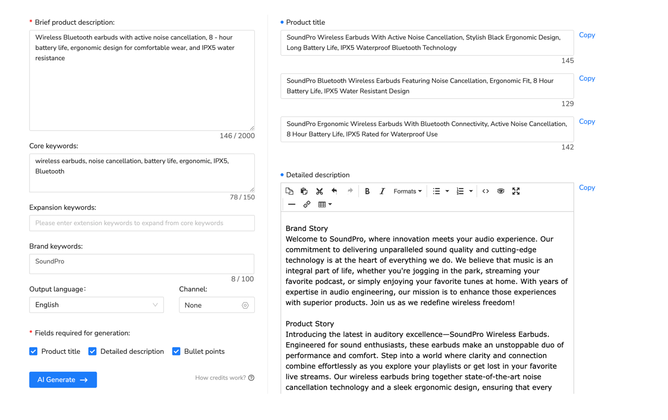Insert a horizontal line

point(291,204)
